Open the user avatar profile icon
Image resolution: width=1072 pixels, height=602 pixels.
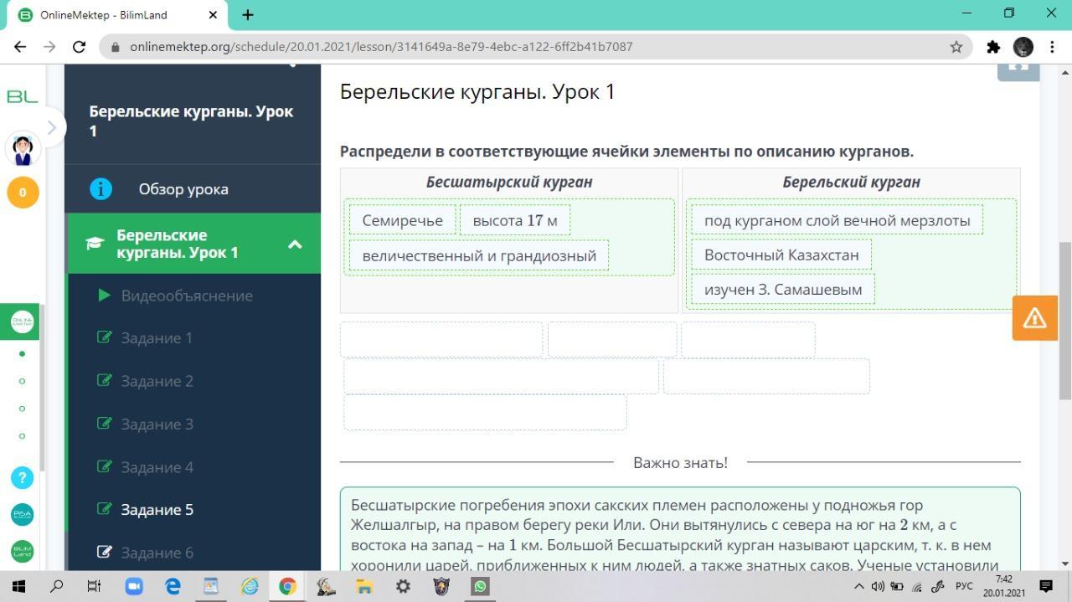pos(23,150)
